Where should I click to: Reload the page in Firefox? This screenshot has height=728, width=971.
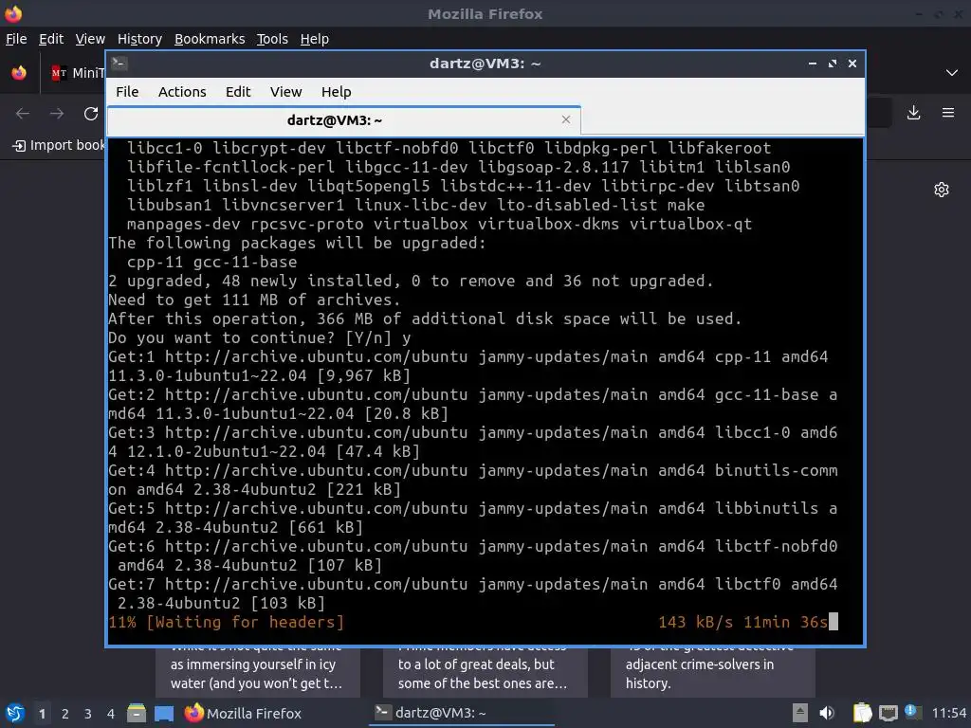point(91,114)
